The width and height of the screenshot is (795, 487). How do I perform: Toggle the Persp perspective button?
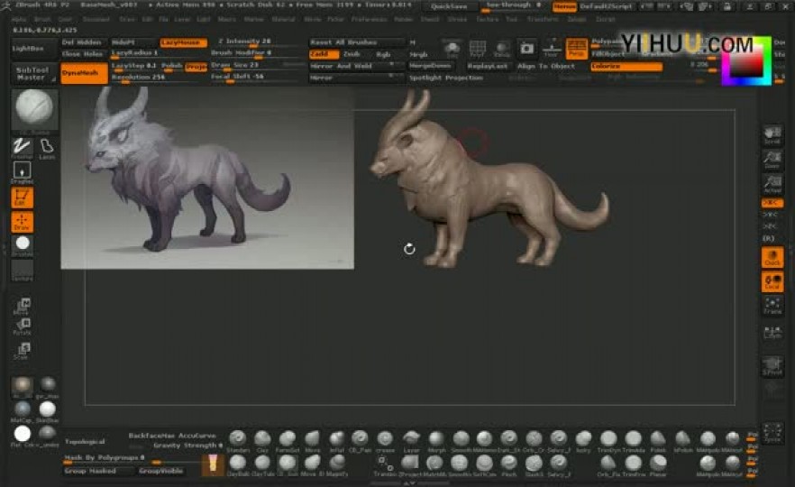[x=577, y=49]
